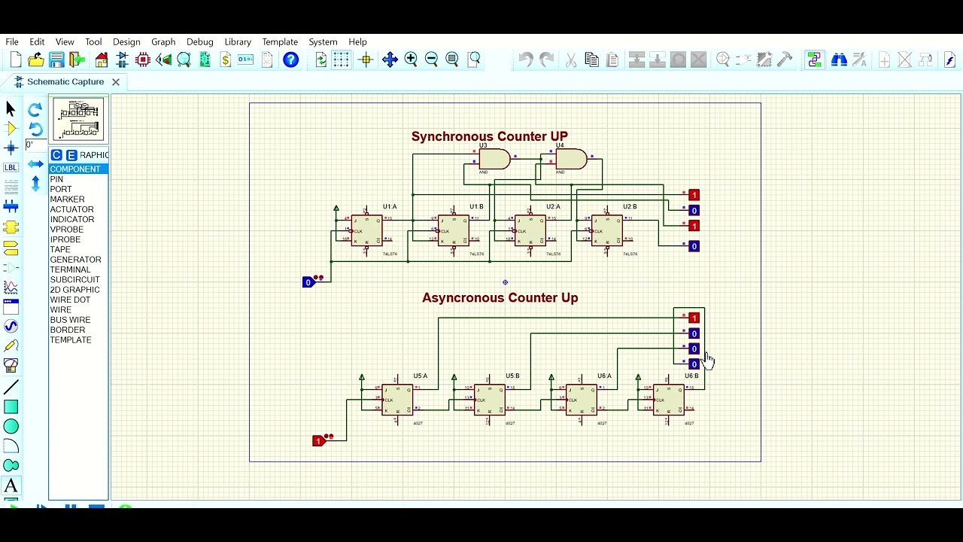
Task: Open the File menu
Action: [x=12, y=42]
